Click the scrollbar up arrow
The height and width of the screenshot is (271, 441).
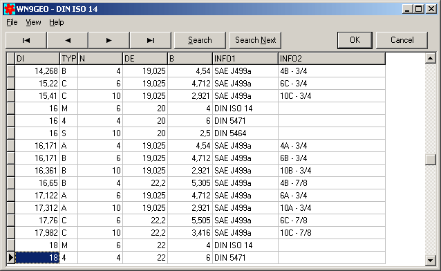[x=431, y=58]
